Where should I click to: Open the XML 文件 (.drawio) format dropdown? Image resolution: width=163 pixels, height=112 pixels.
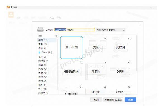[x=111, y=30]
